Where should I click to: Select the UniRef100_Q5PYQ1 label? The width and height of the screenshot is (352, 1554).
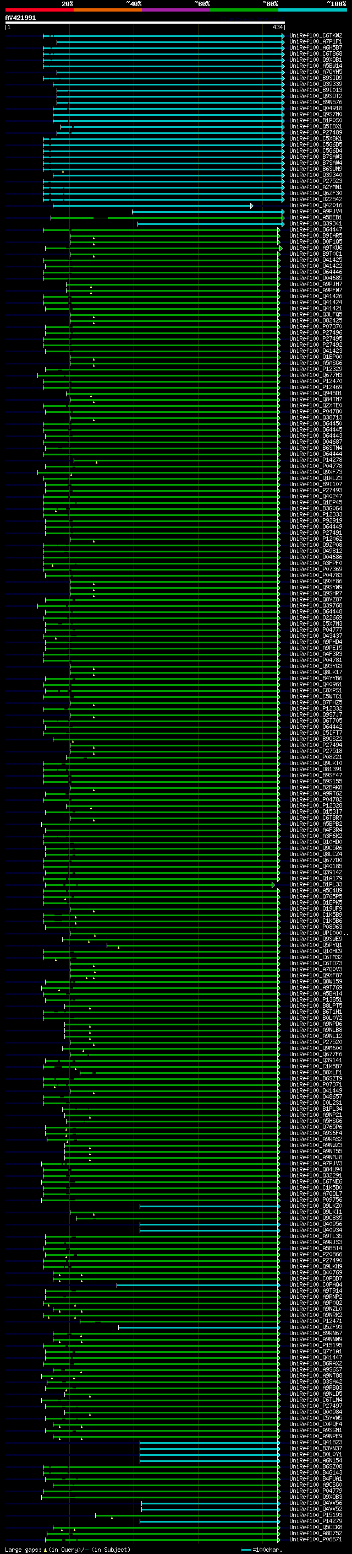[316, 945]
